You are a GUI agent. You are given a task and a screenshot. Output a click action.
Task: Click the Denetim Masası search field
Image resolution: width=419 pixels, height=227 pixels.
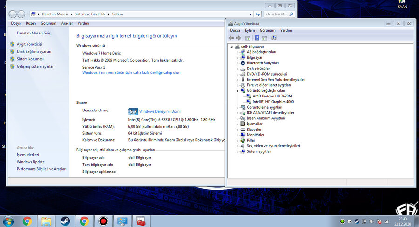point(277,14)
